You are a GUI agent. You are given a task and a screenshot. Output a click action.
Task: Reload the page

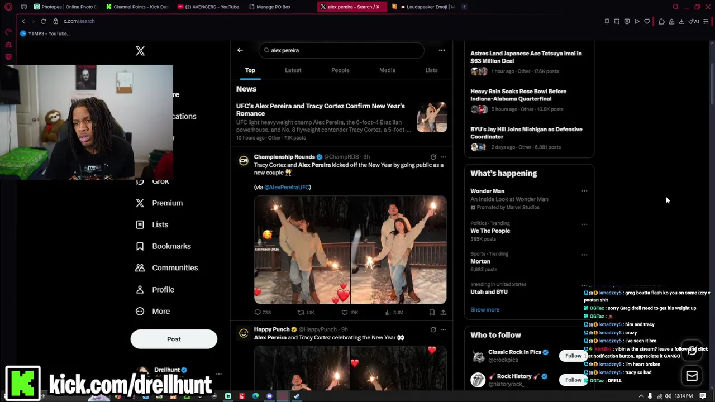(x=43, y=21)
